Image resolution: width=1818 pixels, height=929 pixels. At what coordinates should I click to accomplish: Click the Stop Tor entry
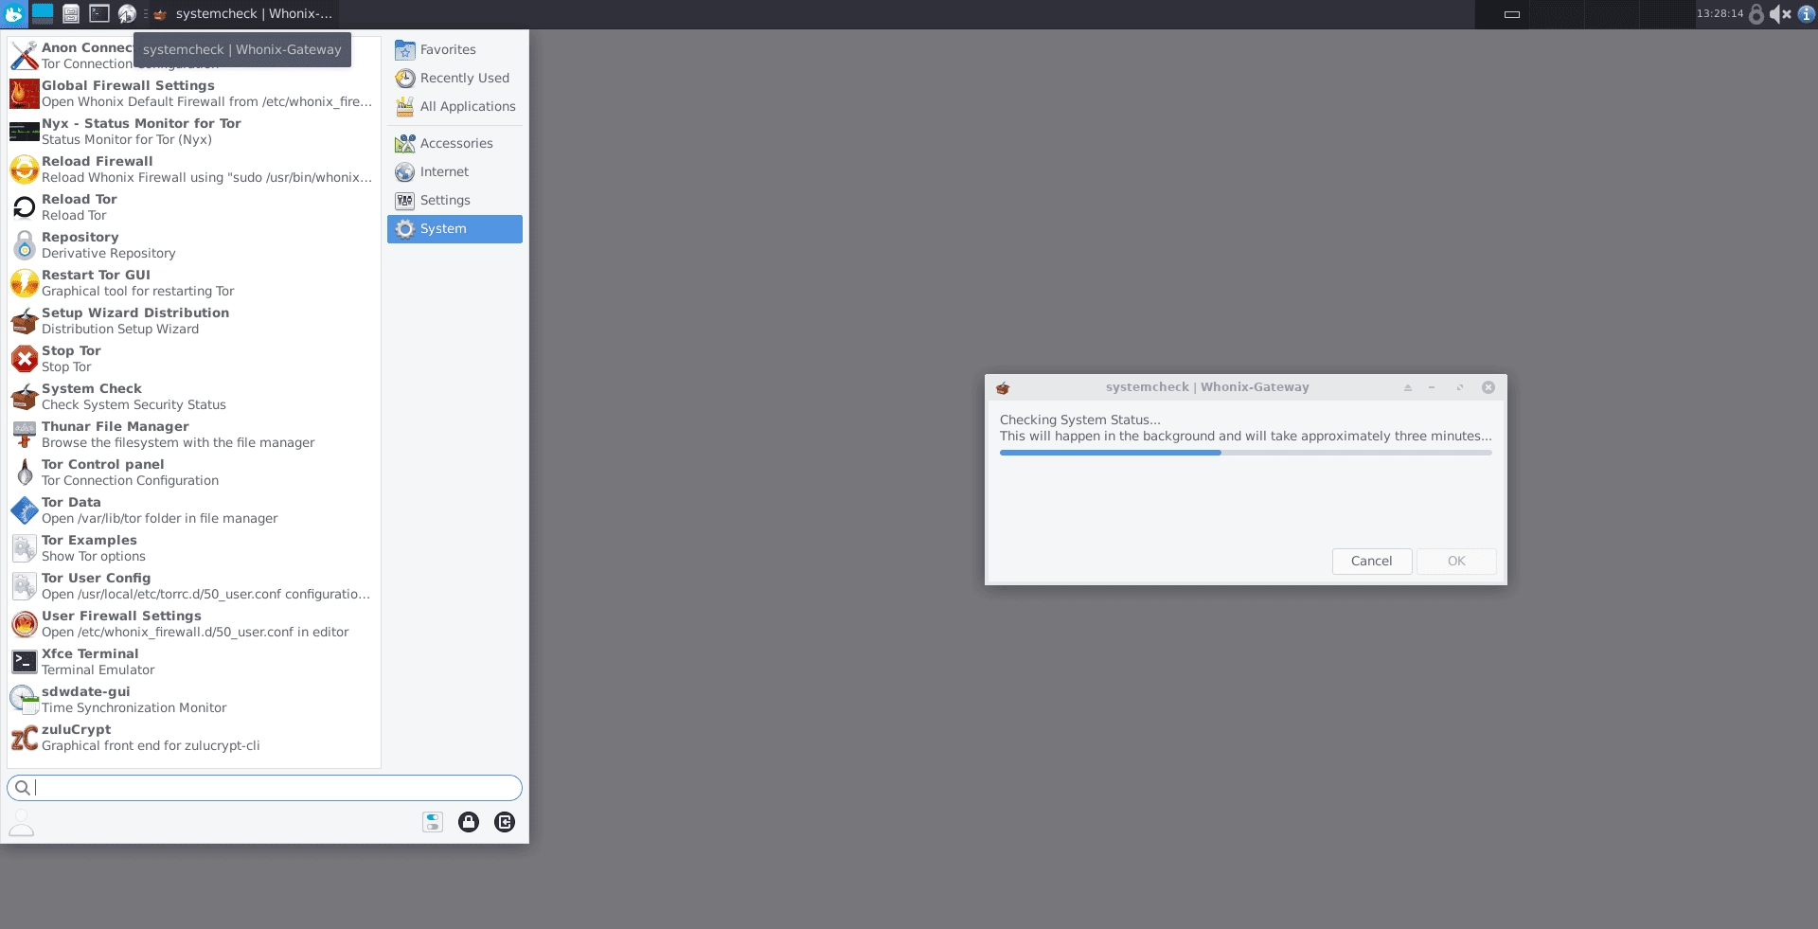tap(193, 359)
